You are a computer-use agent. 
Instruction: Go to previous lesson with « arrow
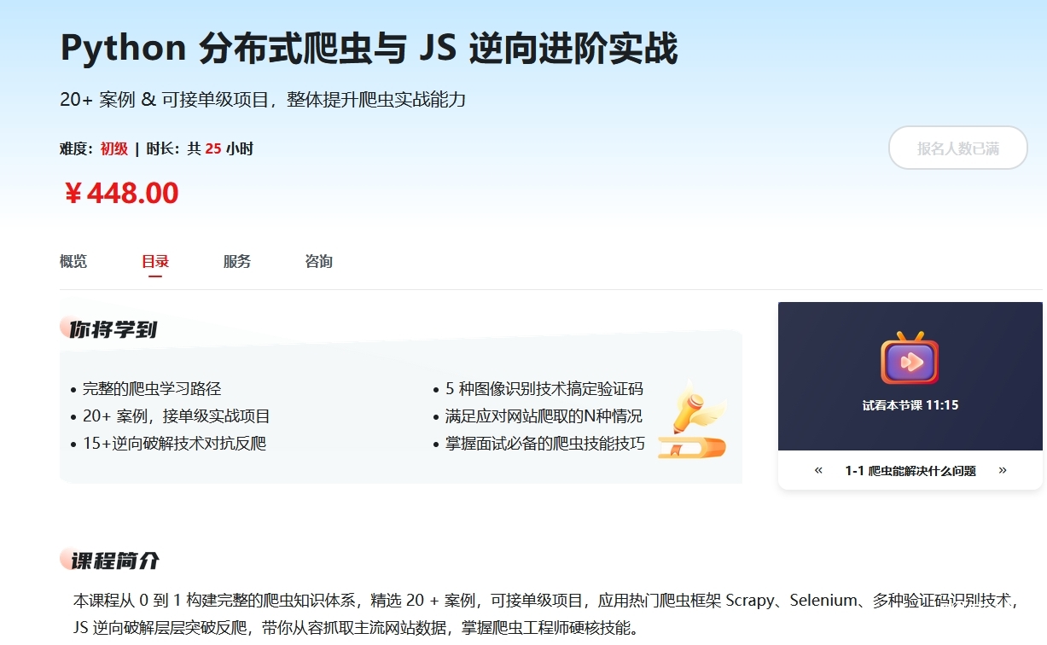(x=818, y=470)
